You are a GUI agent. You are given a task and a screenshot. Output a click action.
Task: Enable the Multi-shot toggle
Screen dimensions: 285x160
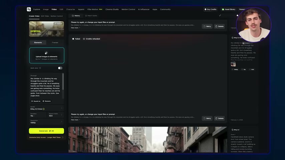[60, 68]
